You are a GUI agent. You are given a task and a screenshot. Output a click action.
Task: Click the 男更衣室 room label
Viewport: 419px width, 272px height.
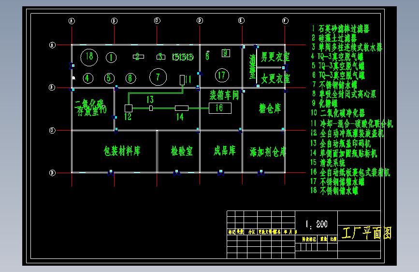[x=275, y=57]
